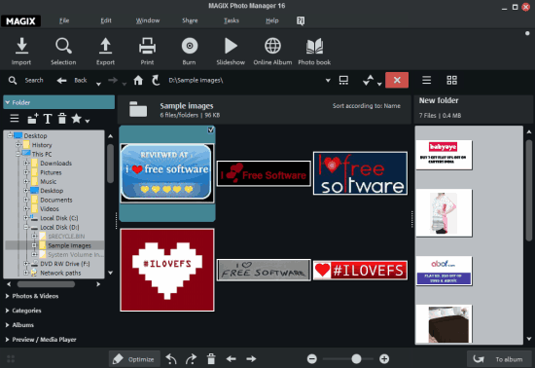Open the Edit menu

(106, 20)
